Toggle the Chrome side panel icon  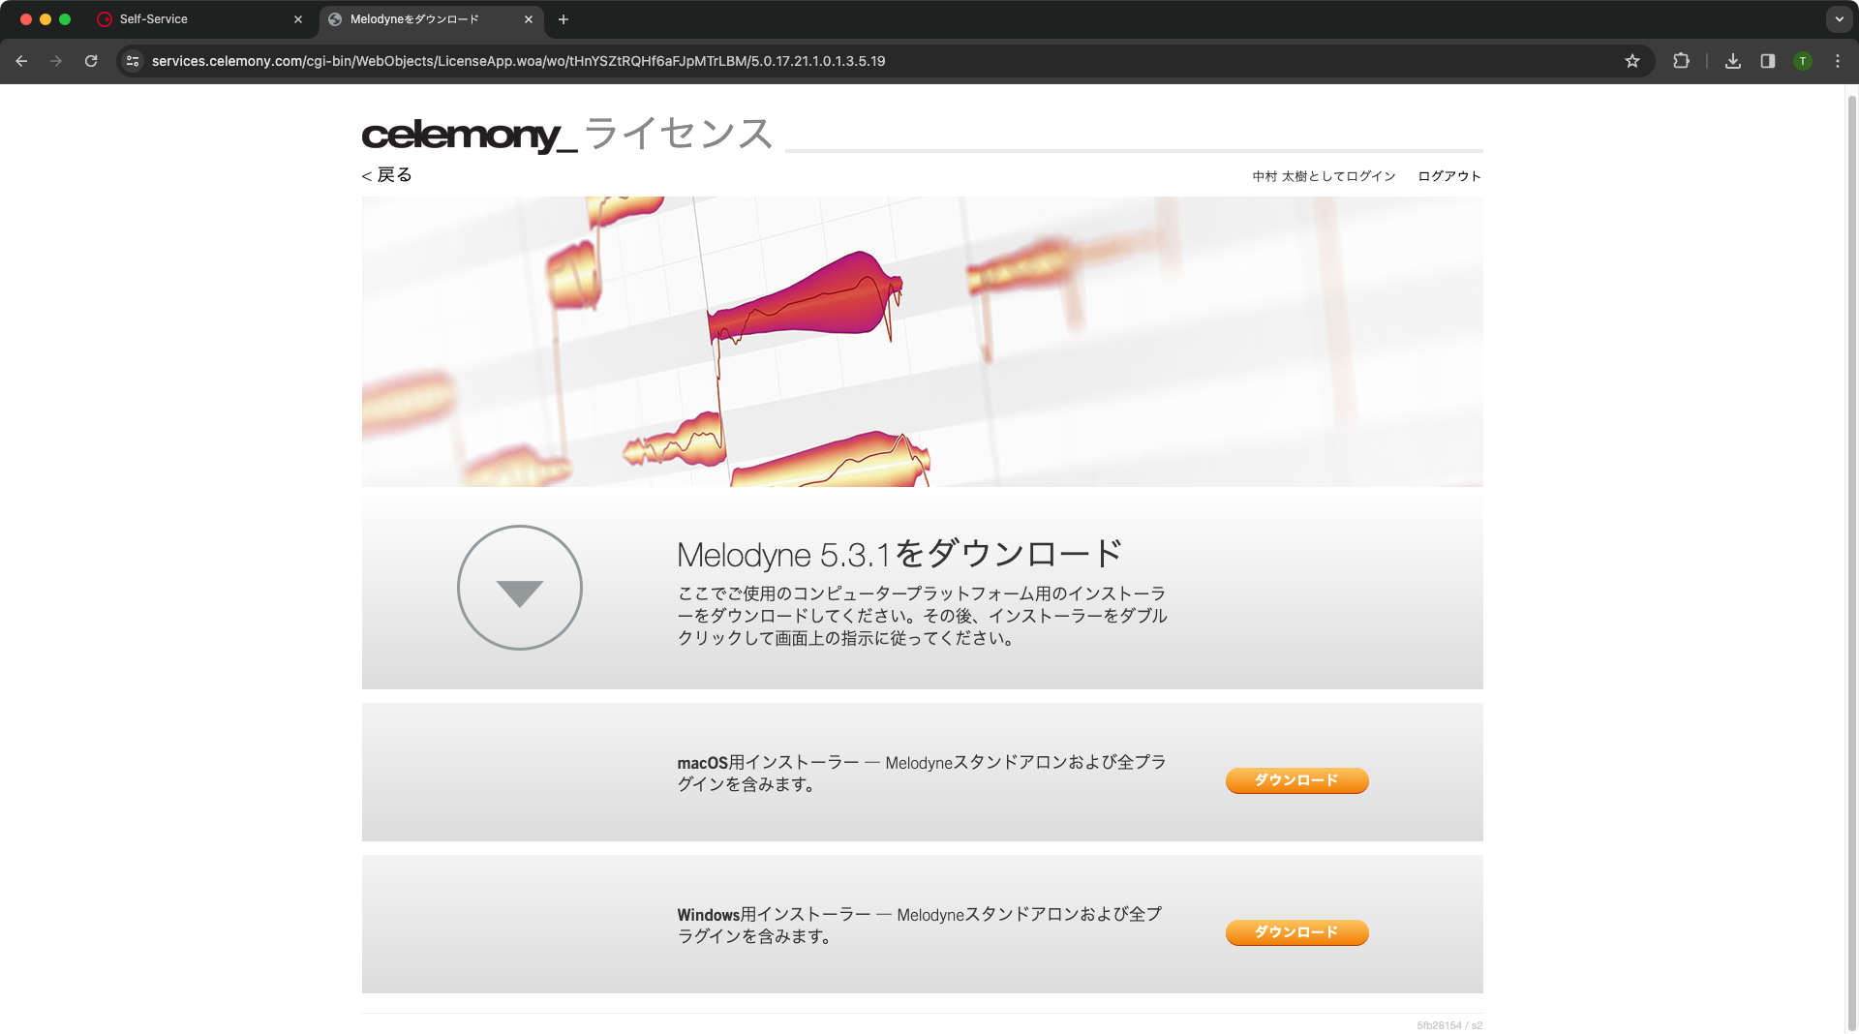1768,61
